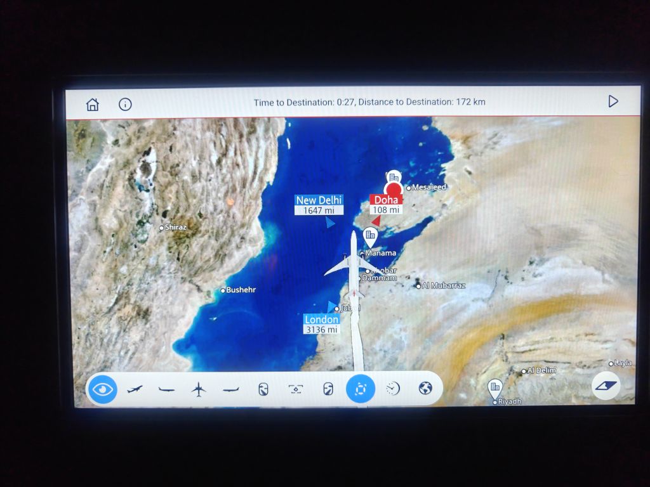This screenshot has height=487, width=650.
Task: Toggle the map tilt perspective button
Action: (x=606, y=386)
